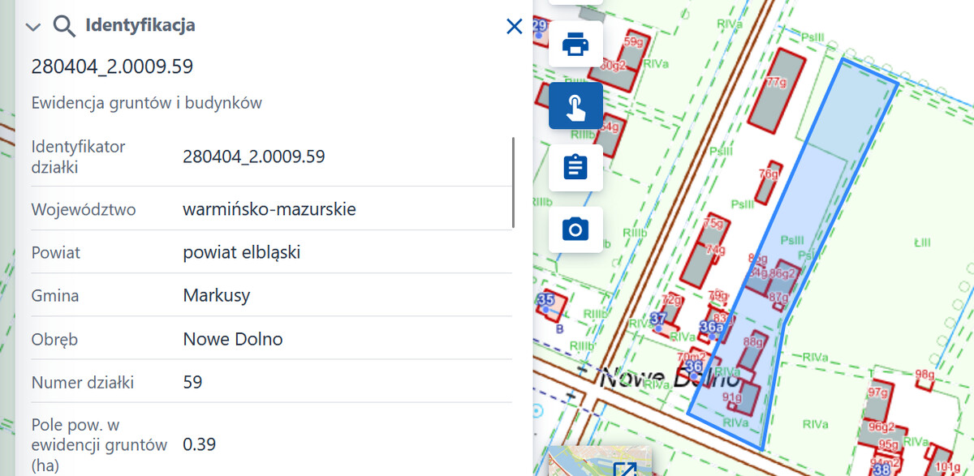Expand the overview minimap with the arrow icon
Viewport: 974px width, 476px height.
[x=626, y=468]
